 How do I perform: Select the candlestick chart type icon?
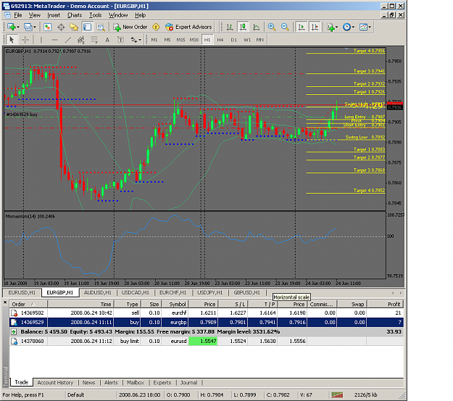243,27
